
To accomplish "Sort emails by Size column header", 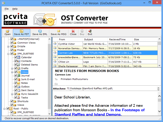I will (145, 39).
